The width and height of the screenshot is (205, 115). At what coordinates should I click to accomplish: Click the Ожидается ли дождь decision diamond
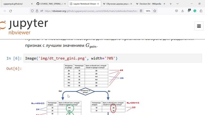[86, 91]
